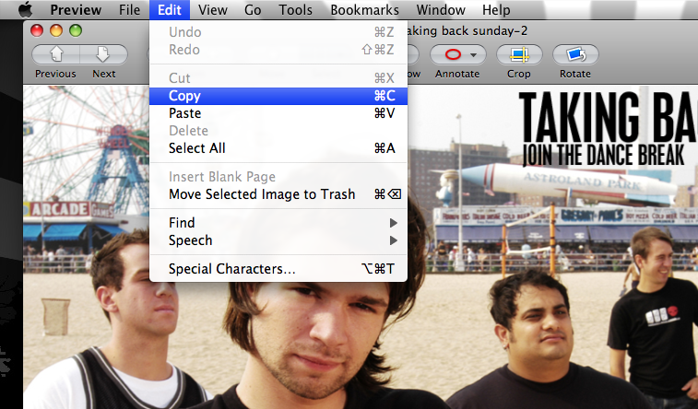Choose Select All in Edit menu

click(x=278, y=148)
